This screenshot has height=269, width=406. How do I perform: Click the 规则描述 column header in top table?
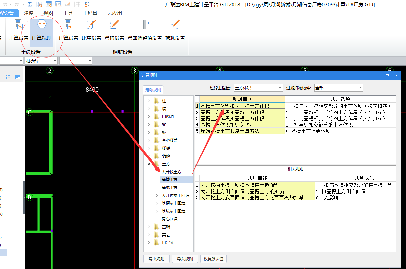coord(242,99)
